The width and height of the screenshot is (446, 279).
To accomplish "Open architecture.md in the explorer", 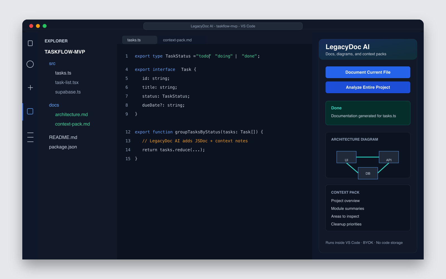I will click(x=71, y=115).
